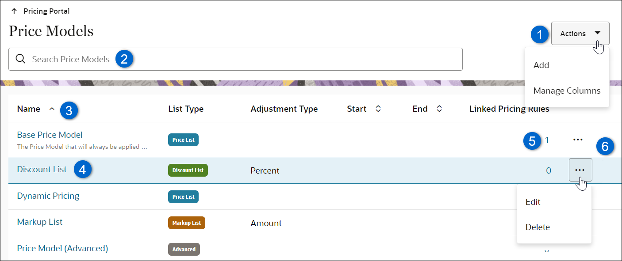This screenshot has width=622, height=261.
Task: Choose Edit from the row context menu
Action: pos(533,202)
